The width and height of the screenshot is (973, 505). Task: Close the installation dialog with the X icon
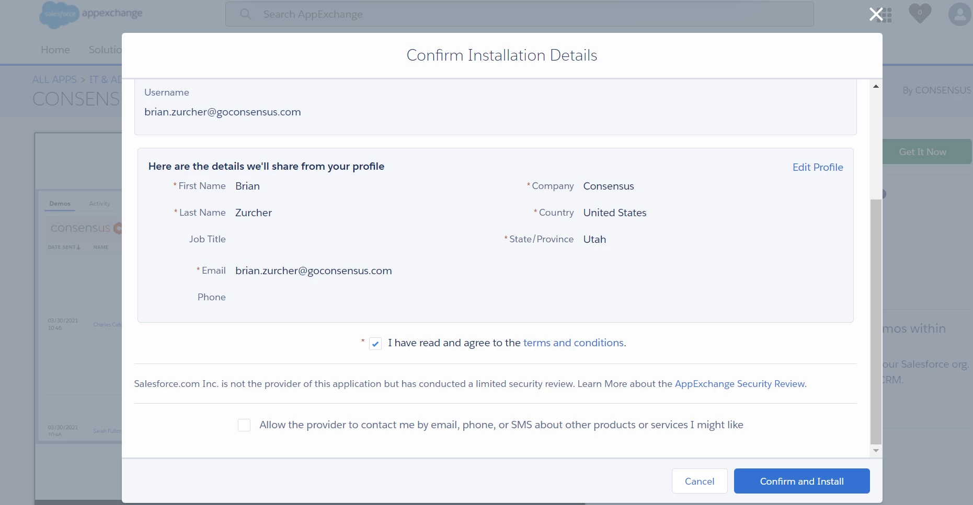pos(876,14)
